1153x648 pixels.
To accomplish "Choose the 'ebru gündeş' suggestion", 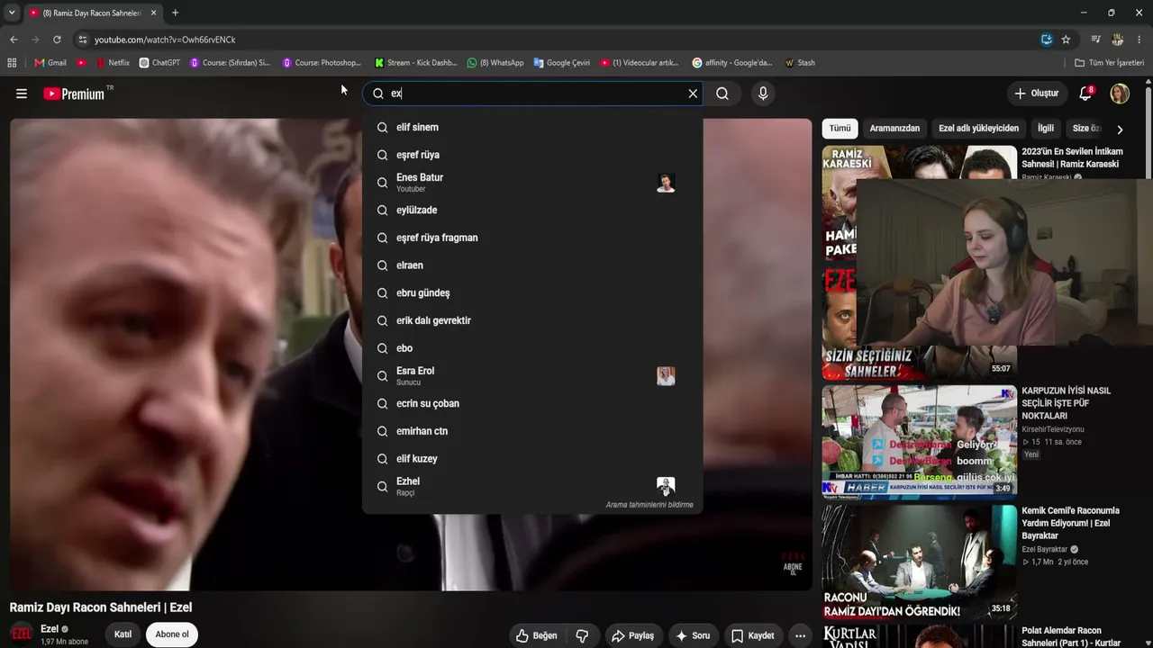I will [532, 292].
